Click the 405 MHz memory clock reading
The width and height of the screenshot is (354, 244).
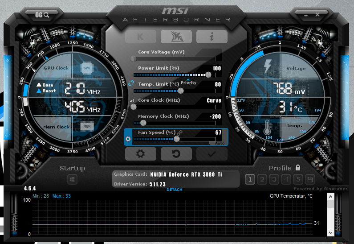[82, 107]
